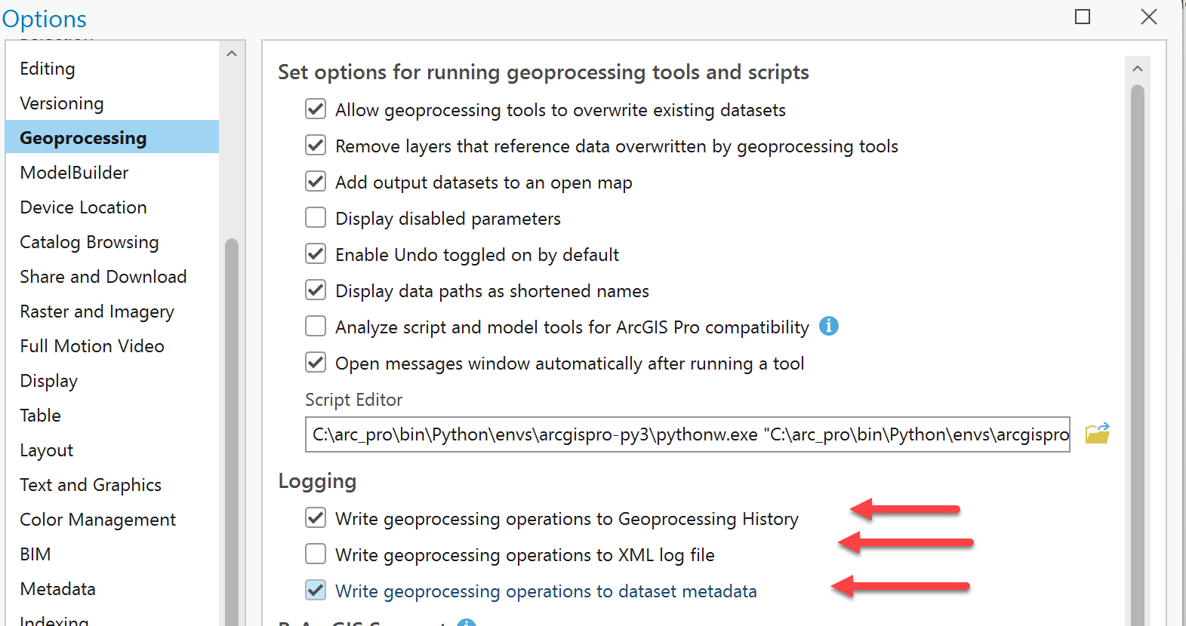Click the sidebar scrollbar up arrow
This screenshot has width=1186, height=626.
click(x=232, y=53)
